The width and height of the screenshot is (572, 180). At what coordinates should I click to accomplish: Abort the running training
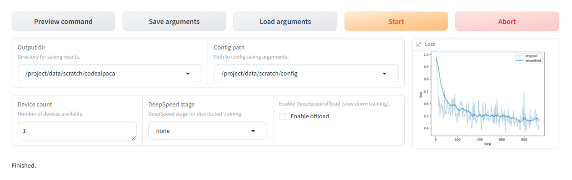coord(507,21)
